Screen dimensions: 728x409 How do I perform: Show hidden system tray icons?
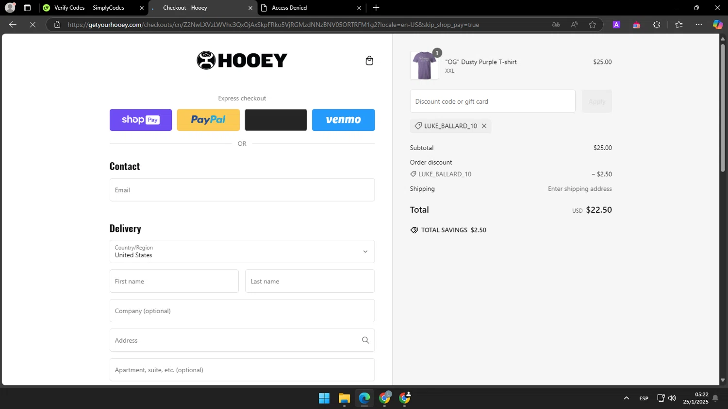(x=626, y=398)
